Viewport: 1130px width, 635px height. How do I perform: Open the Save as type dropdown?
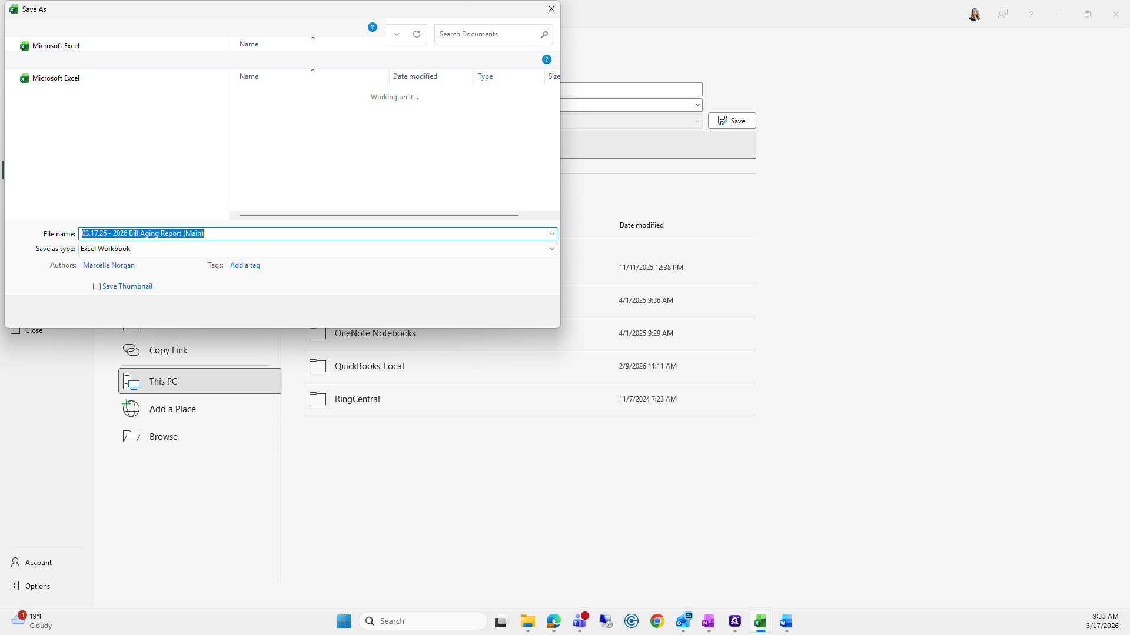pos(551,249)
